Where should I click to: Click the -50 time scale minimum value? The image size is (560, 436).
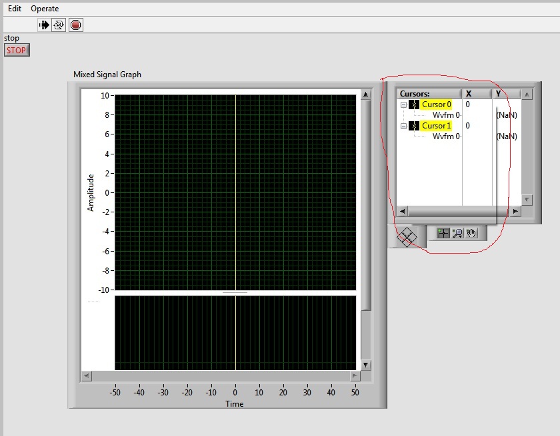pyautogui.click(x=115, y=393)
